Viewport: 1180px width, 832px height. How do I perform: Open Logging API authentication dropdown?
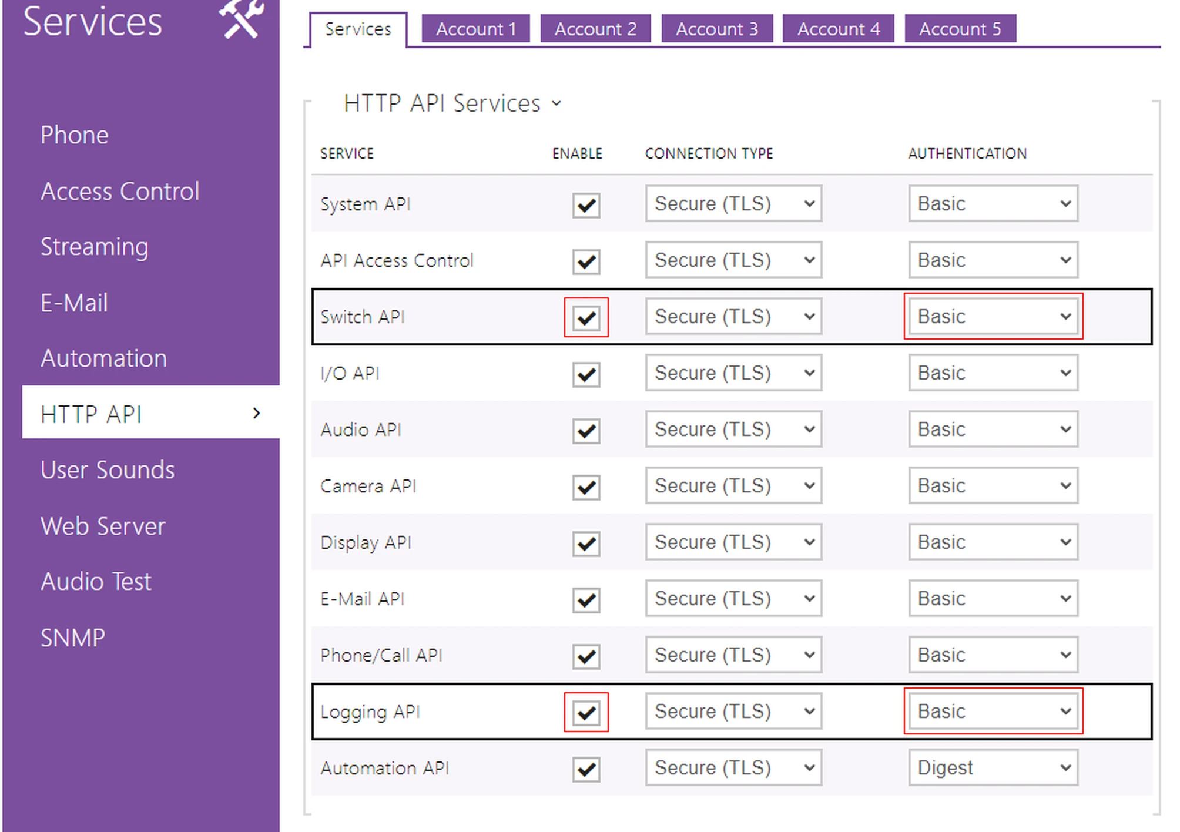pos(993,711)
